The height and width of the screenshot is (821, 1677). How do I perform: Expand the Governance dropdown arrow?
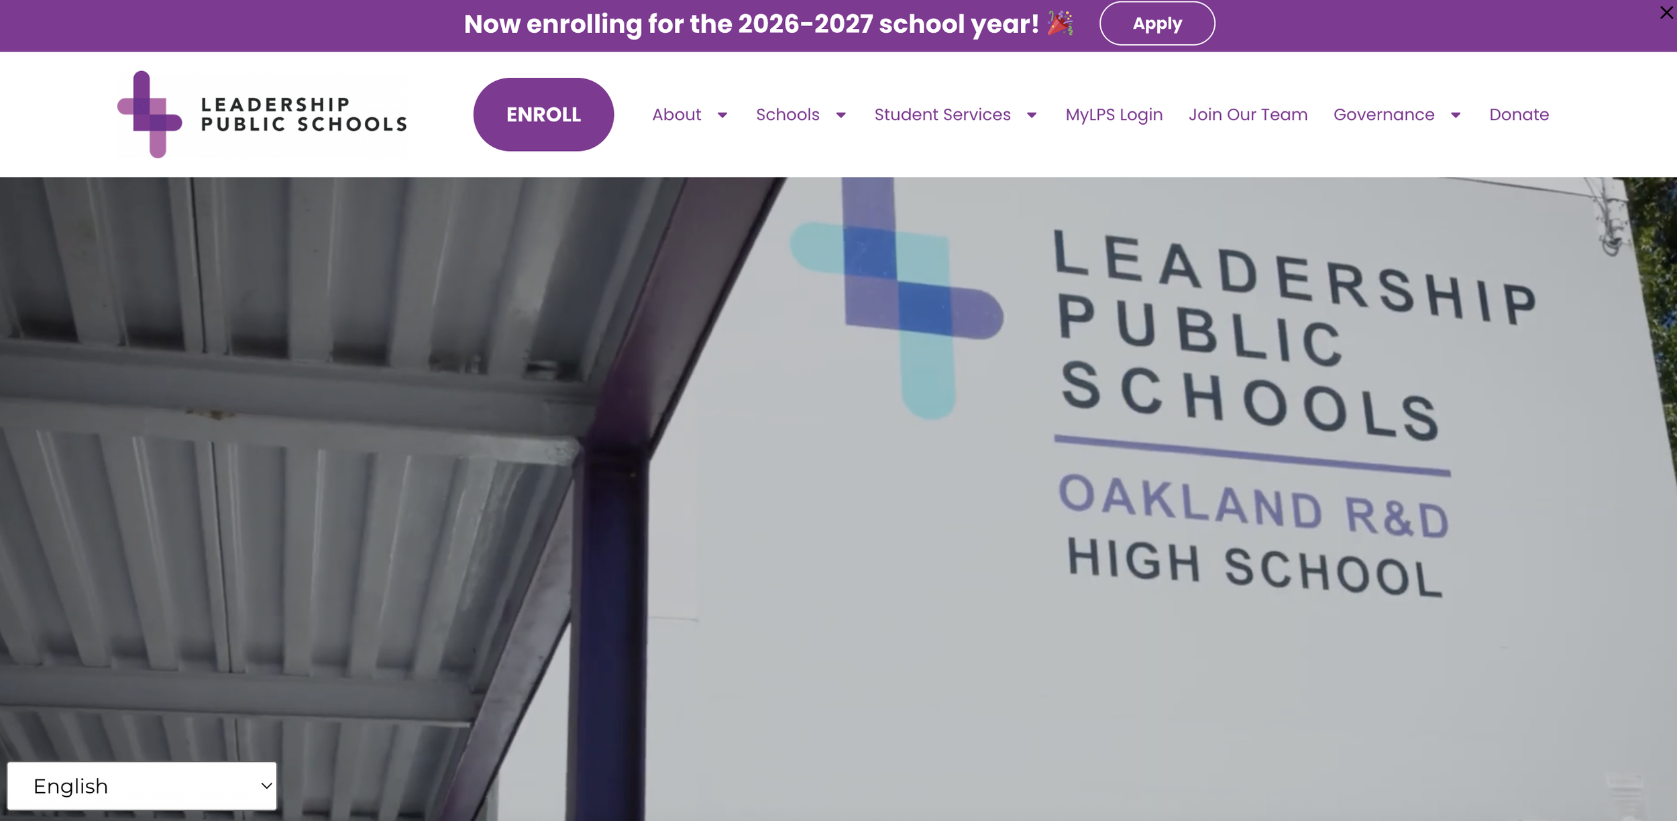pos(1456,115)
